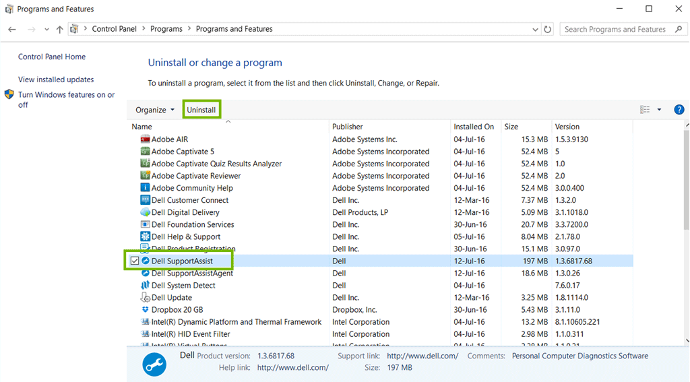The image size is (690, 382).
Task: Click the Programs breadcrumb
Action: [166, 29]
